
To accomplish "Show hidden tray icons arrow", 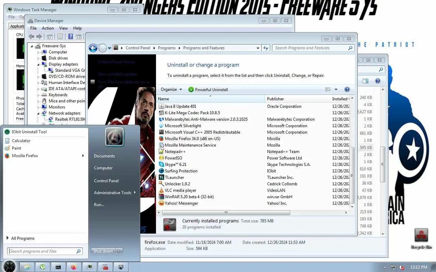I will [x=385, y=268].
